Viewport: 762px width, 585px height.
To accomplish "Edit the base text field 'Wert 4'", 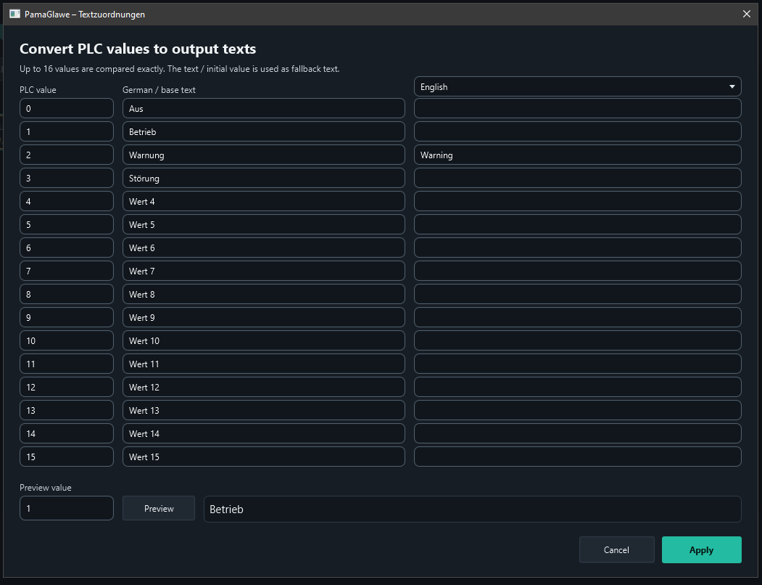I will (x=263, y=202).
